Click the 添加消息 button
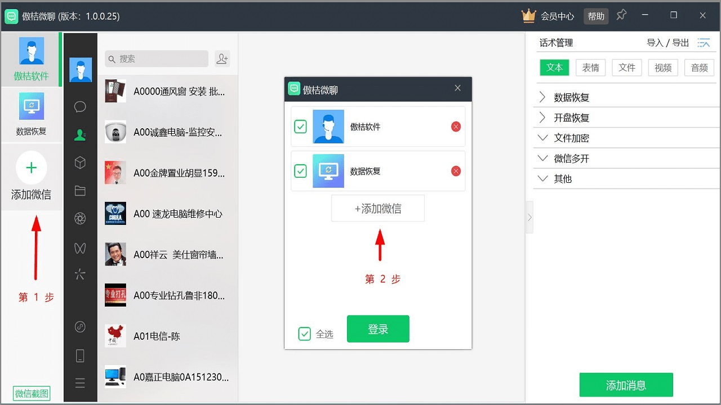Image resolution: width=721 pixels, height=405 pixels. tap(626, 385)
